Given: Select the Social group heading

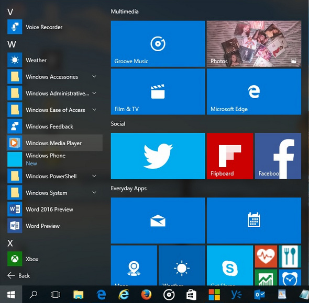Looking at the screenshot, I should coord(118,124).
